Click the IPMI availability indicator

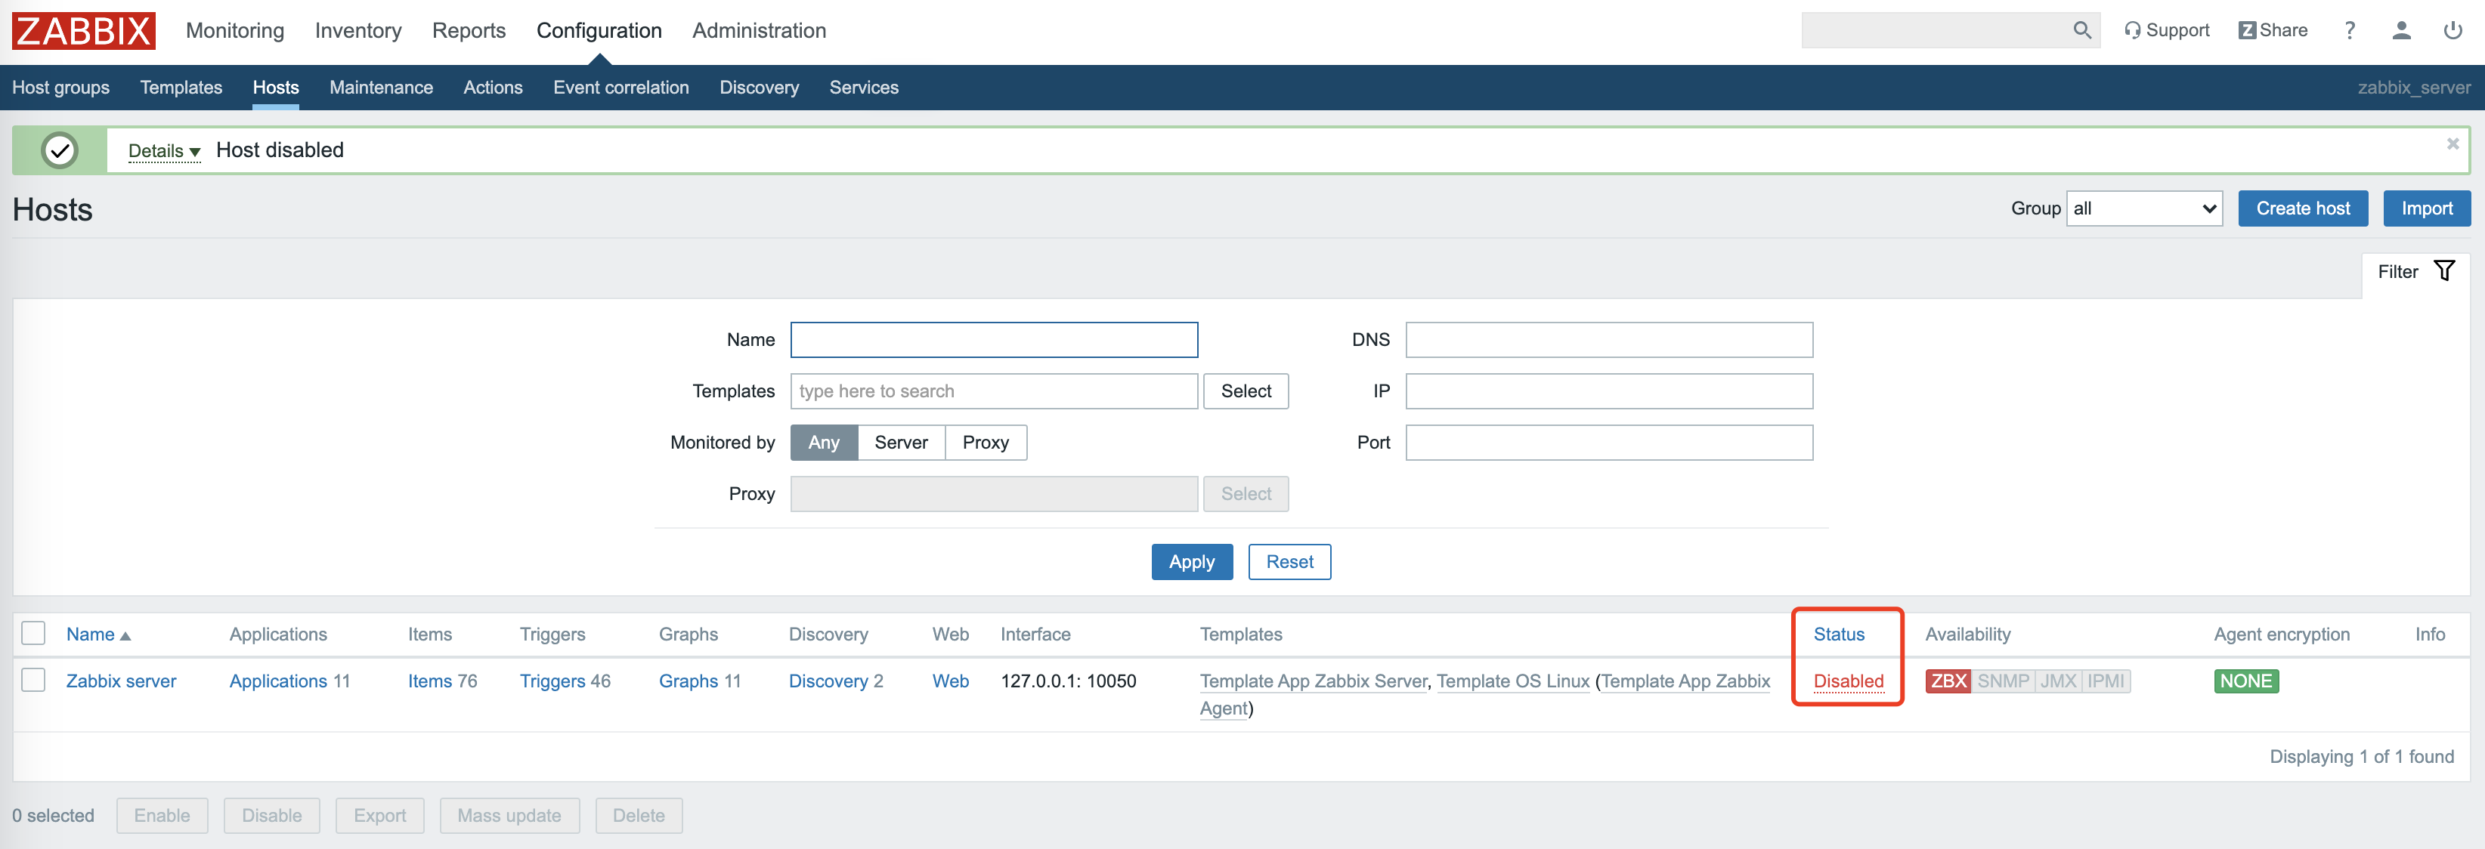pos(2106,681)
